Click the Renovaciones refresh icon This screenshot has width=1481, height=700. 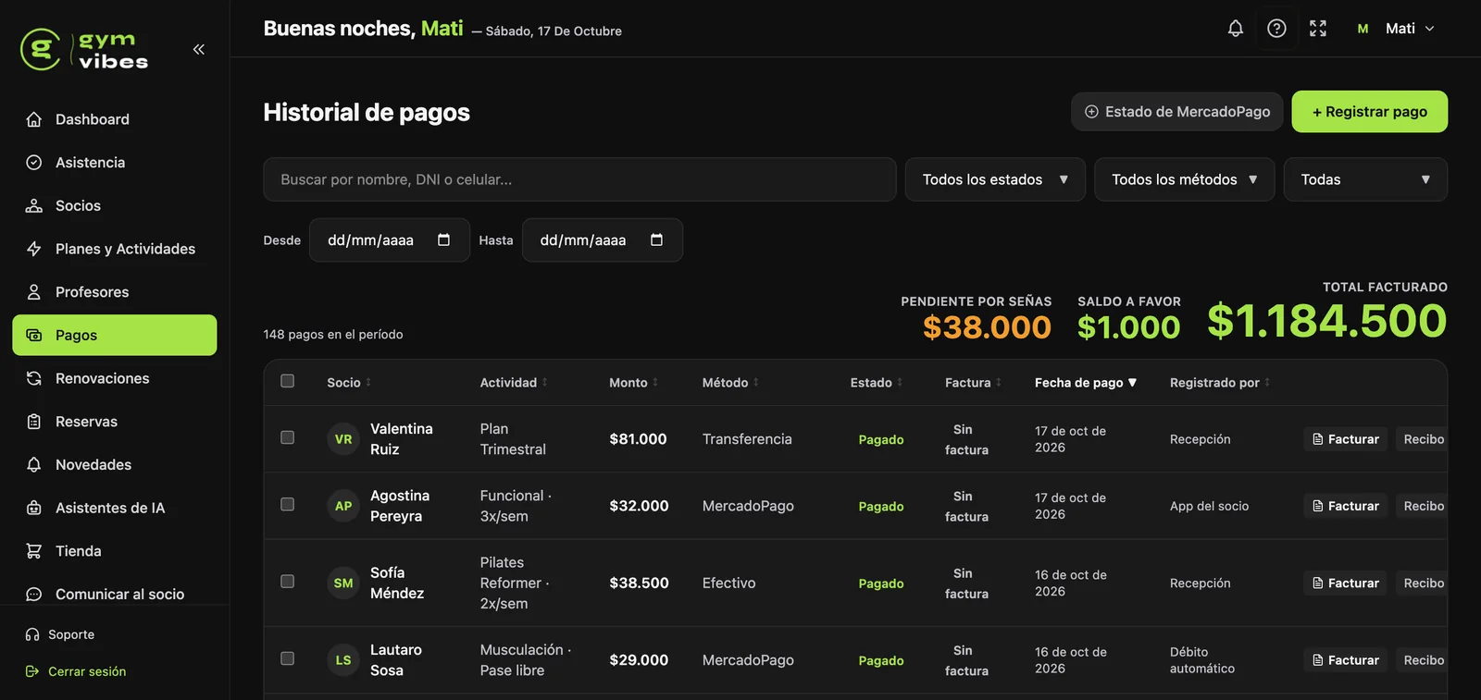34,378
